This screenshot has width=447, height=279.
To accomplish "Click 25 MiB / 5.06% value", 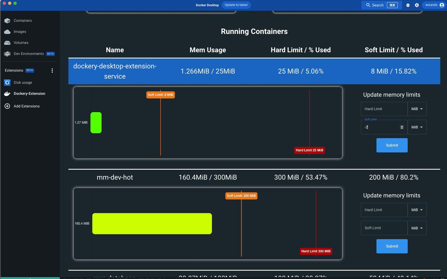I will point(301,71).
